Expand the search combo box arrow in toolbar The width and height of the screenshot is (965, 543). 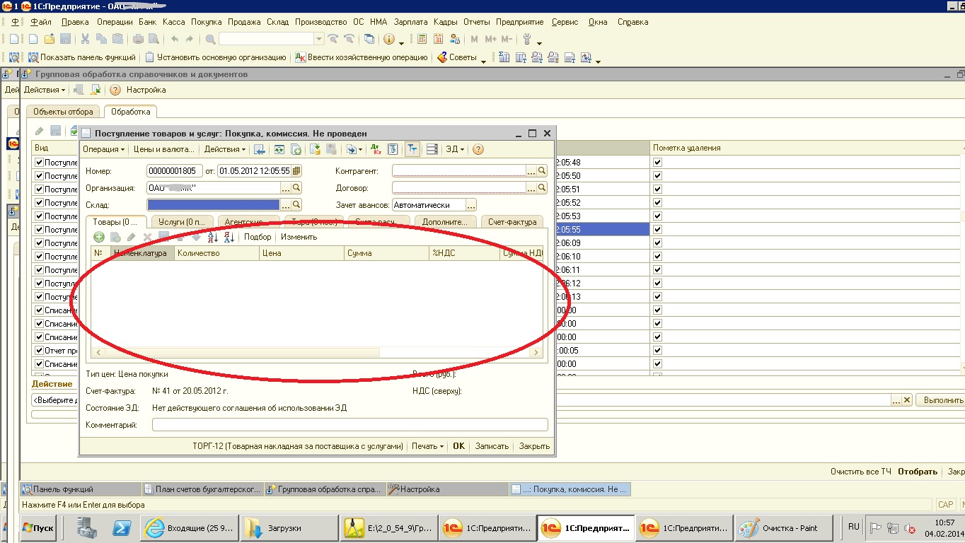[319, 39]
